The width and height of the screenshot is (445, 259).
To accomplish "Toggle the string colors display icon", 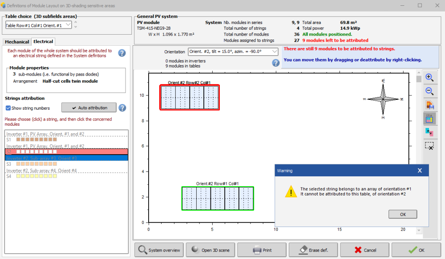I will 429,119.
